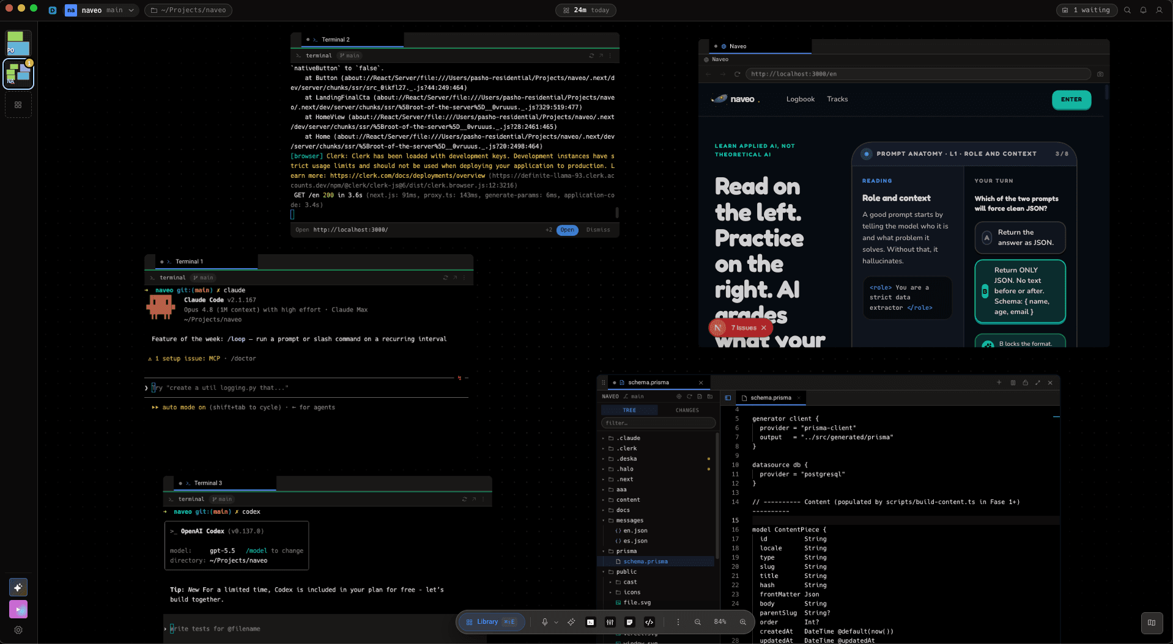The image size is (1173, 644).
Task: Open the notifications bell in top bar
Action: (x=1143, y=10)
